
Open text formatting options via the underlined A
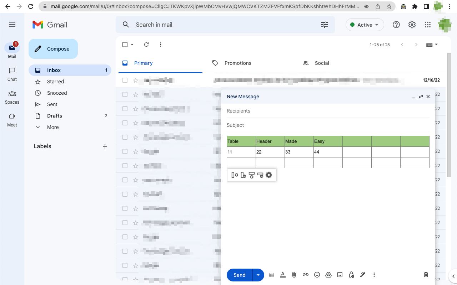coord(282,275)
